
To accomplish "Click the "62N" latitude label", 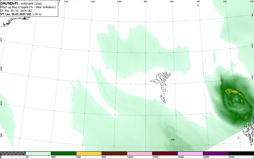I will 252,77.
